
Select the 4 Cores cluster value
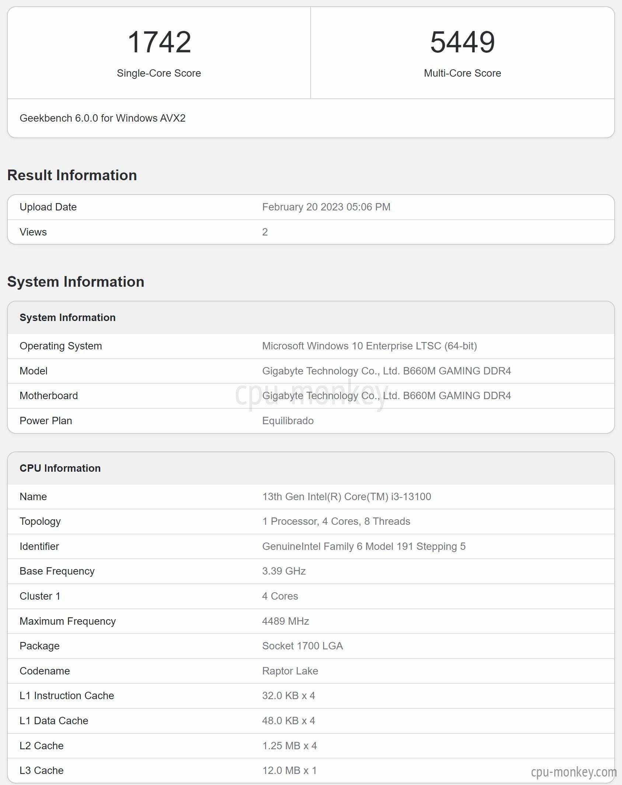tap(280, 596)
